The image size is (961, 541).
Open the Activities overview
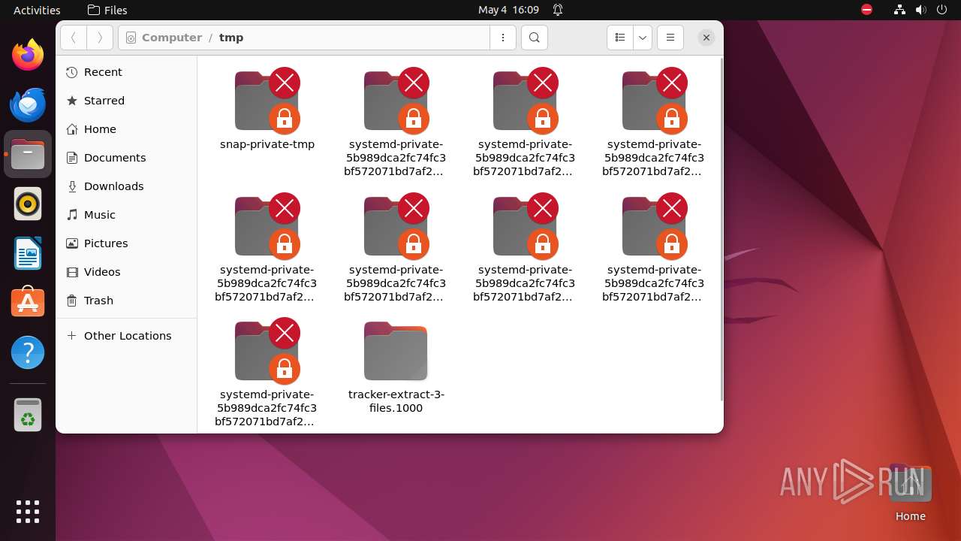37,10
